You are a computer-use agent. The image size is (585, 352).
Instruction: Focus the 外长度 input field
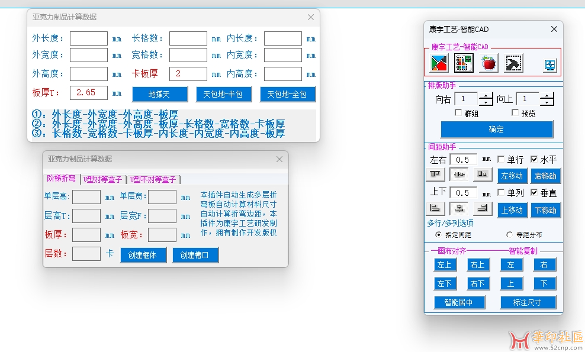[x=89, y=38]
